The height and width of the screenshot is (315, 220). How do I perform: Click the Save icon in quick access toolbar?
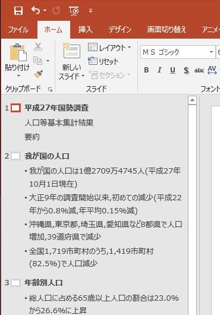18,10
